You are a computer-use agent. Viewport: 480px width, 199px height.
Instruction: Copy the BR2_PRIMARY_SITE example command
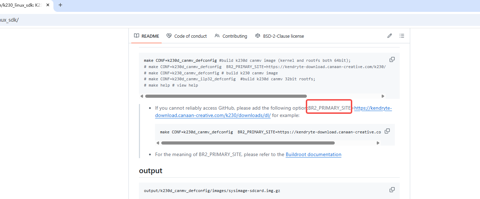pyautogui.click(x=387, y=131)
